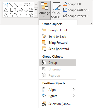Image resolution: width=93 pixels, height=108 pixels.
Task: Open the Shape Outline dropdown arrow
Action: [89, 10]
